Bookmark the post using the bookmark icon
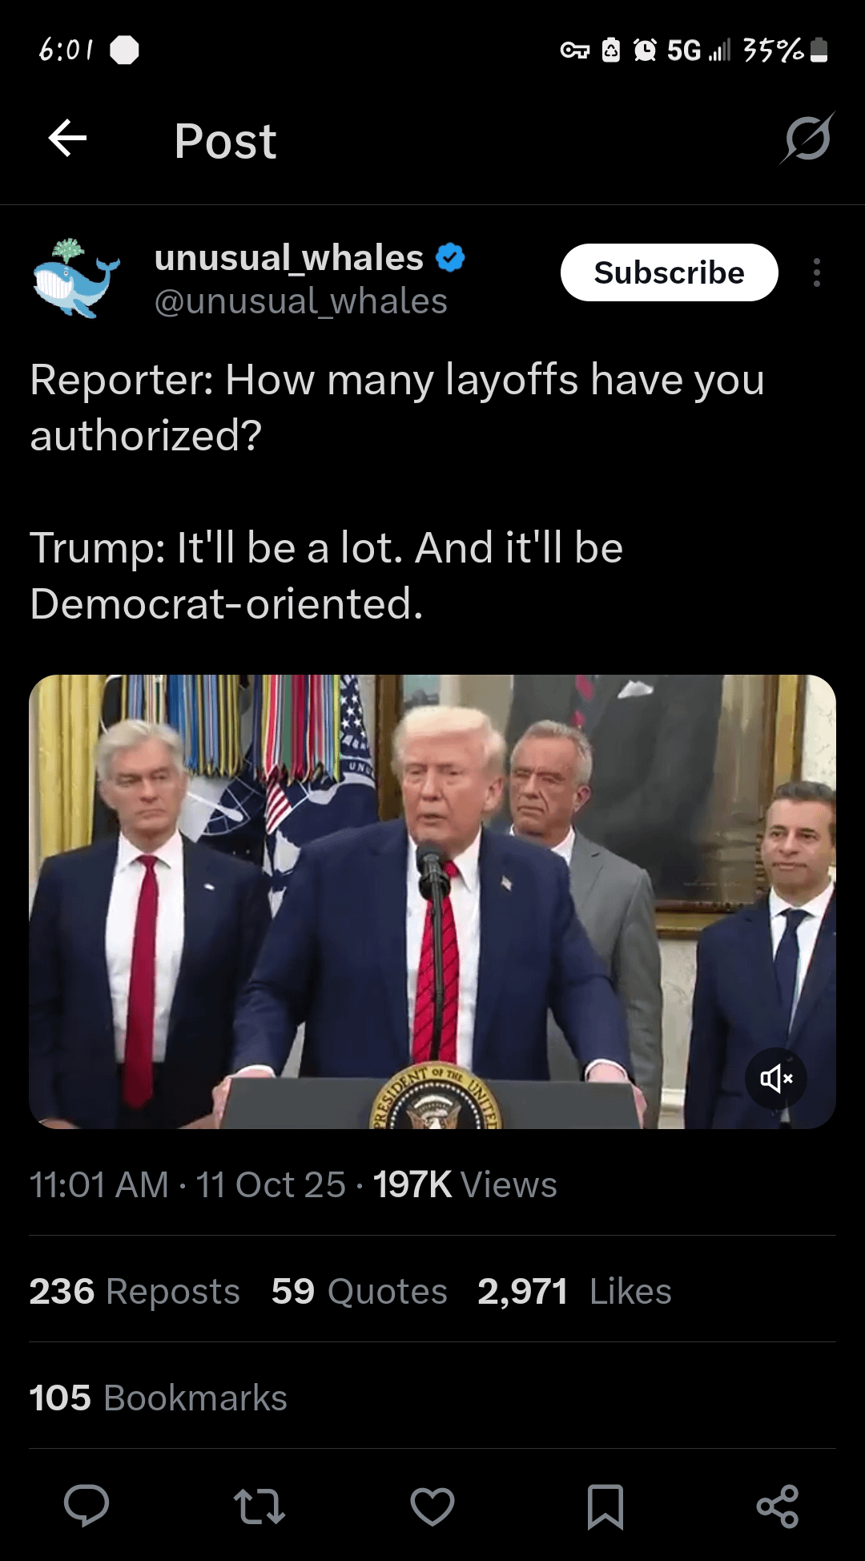This screenshot has width=865, height=1561. click(x=605, y=1507)
